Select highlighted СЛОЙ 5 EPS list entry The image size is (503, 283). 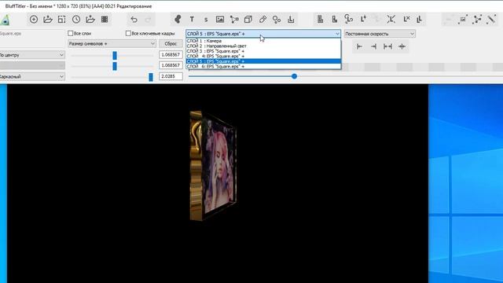point(263,61)
